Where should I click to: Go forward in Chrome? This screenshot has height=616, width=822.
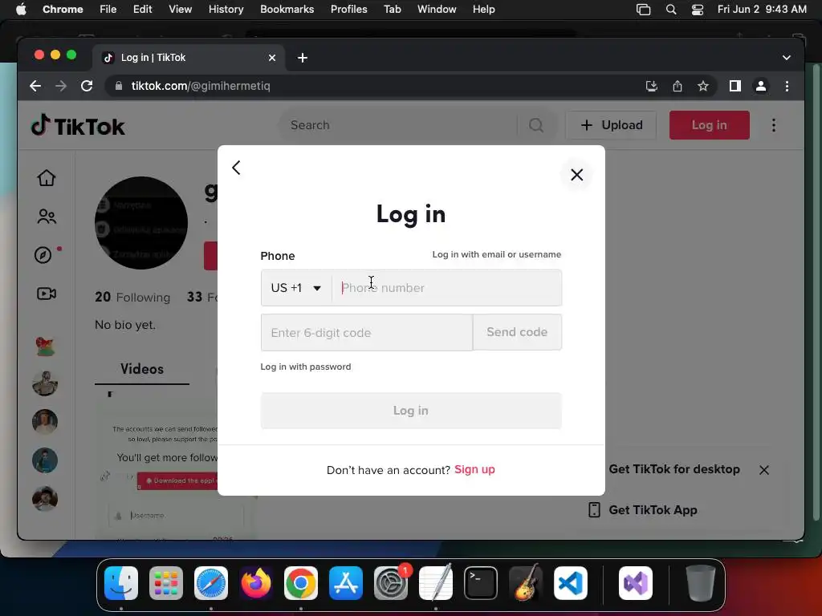(x=61, y=86)
